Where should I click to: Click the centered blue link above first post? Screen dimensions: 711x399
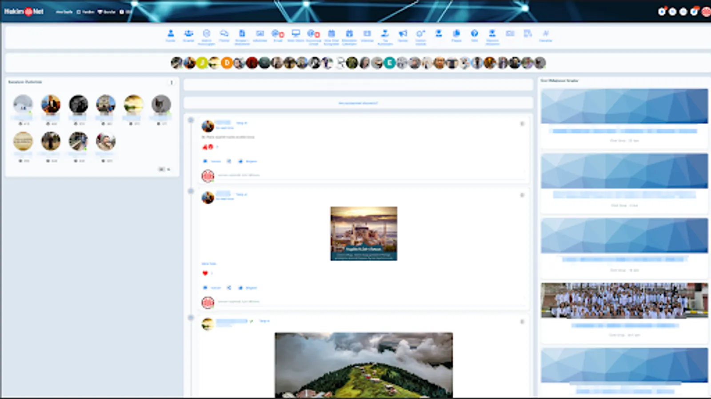(x=358, y=103)
